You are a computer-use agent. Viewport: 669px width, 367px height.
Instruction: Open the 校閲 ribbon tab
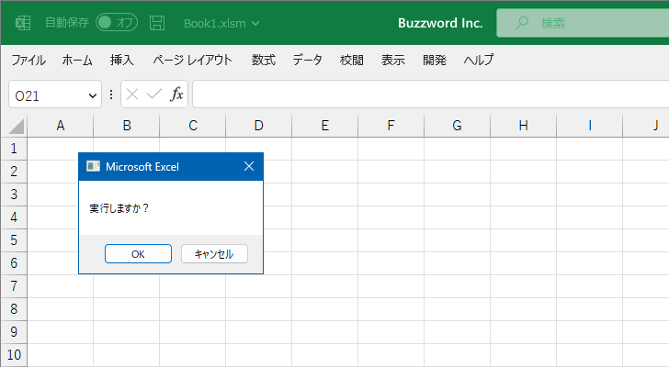click(x=352, y=60)
